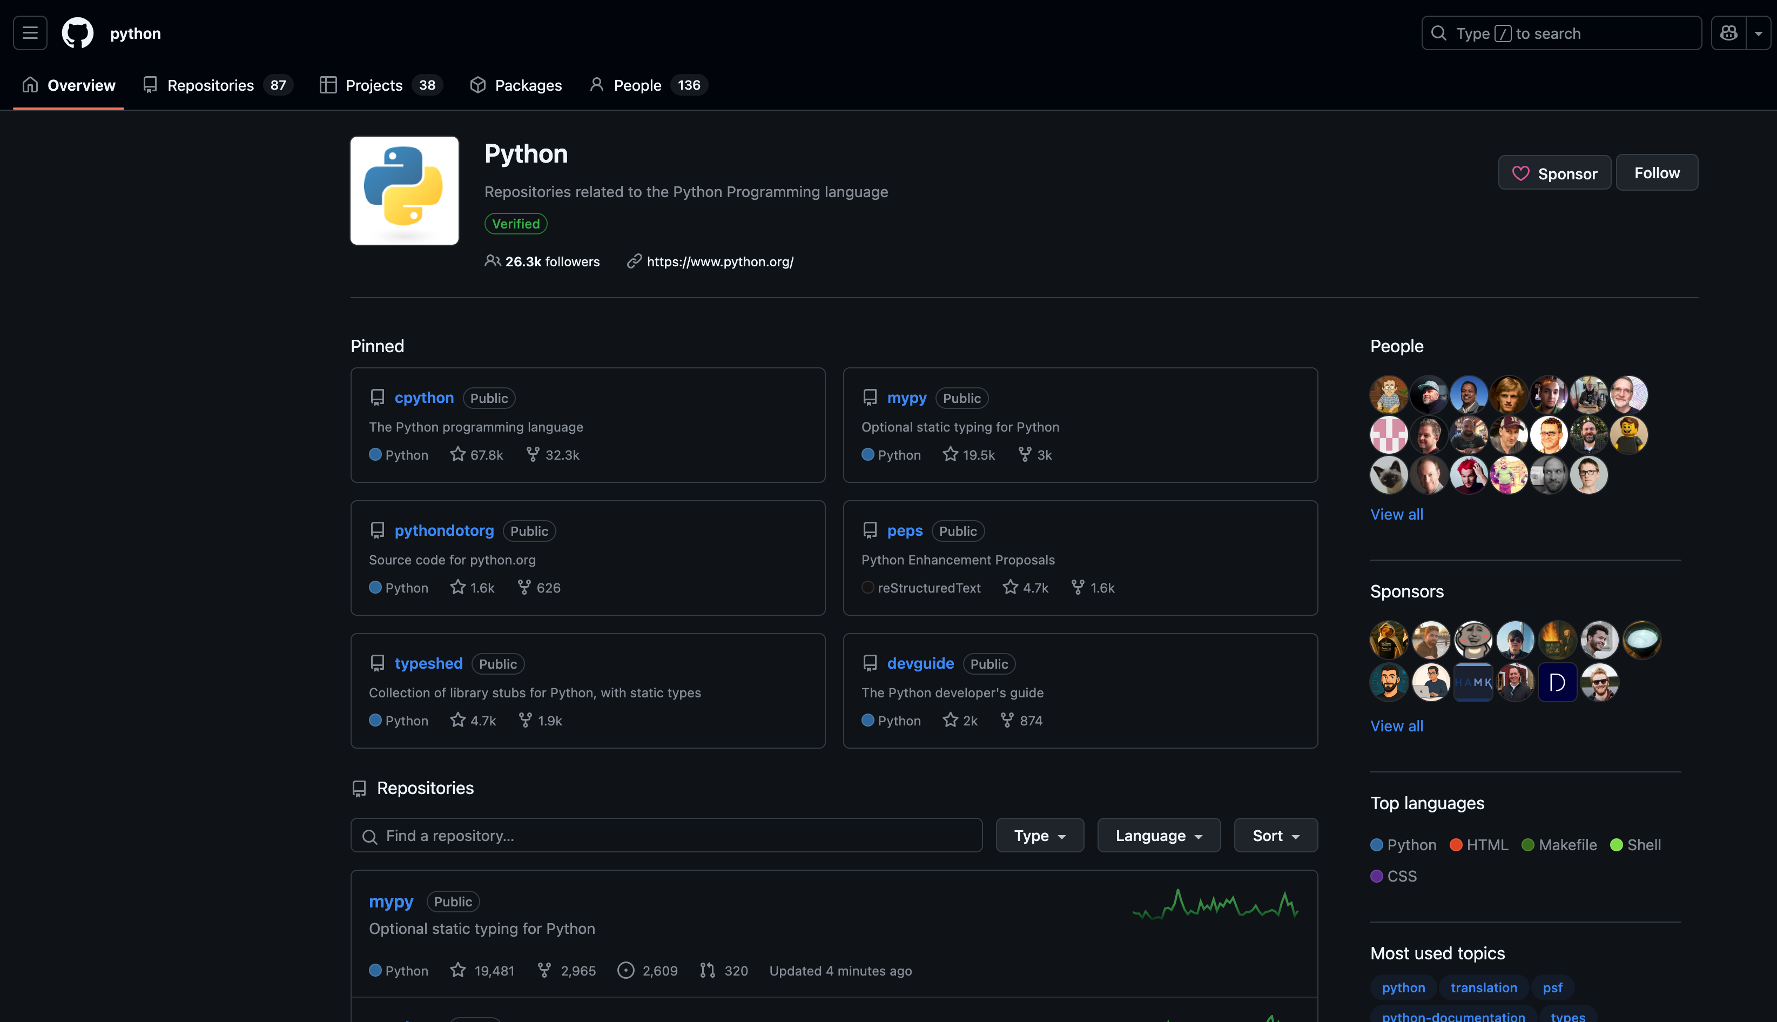Viewport: 1777px width, 1022px height.
Task: Click the pink checkered avatar in People
Action: pyautogui.click(x=1389, y=434)
